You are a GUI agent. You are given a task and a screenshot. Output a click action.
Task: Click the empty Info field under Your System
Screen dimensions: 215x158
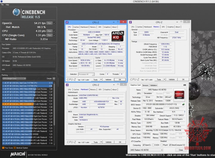click(34, 69)
